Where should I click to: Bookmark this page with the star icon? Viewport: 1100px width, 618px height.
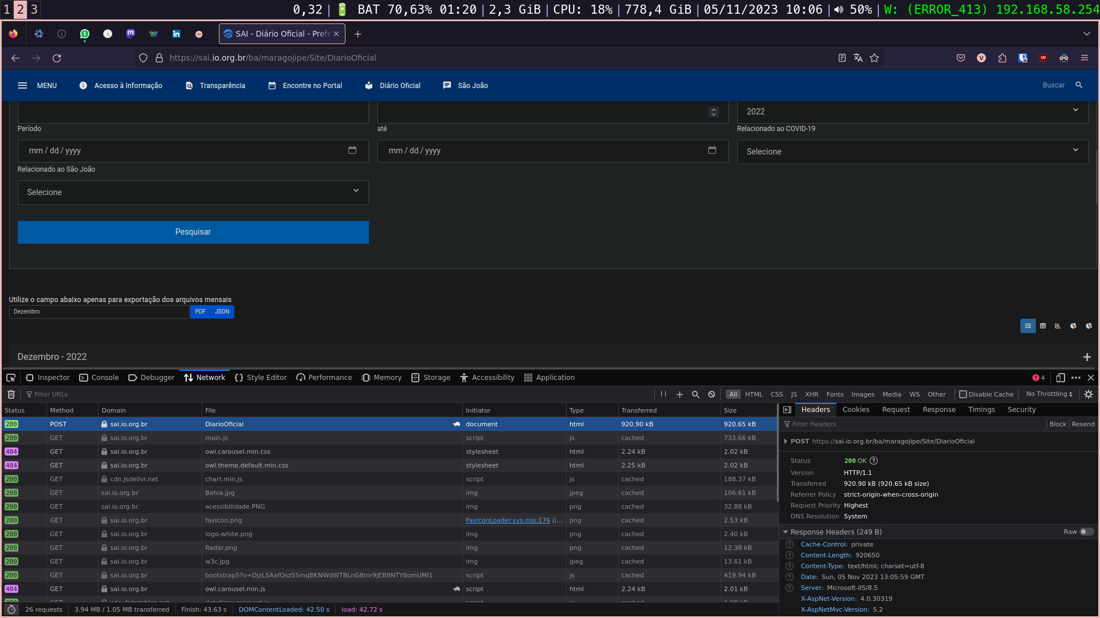pos(874,58)
